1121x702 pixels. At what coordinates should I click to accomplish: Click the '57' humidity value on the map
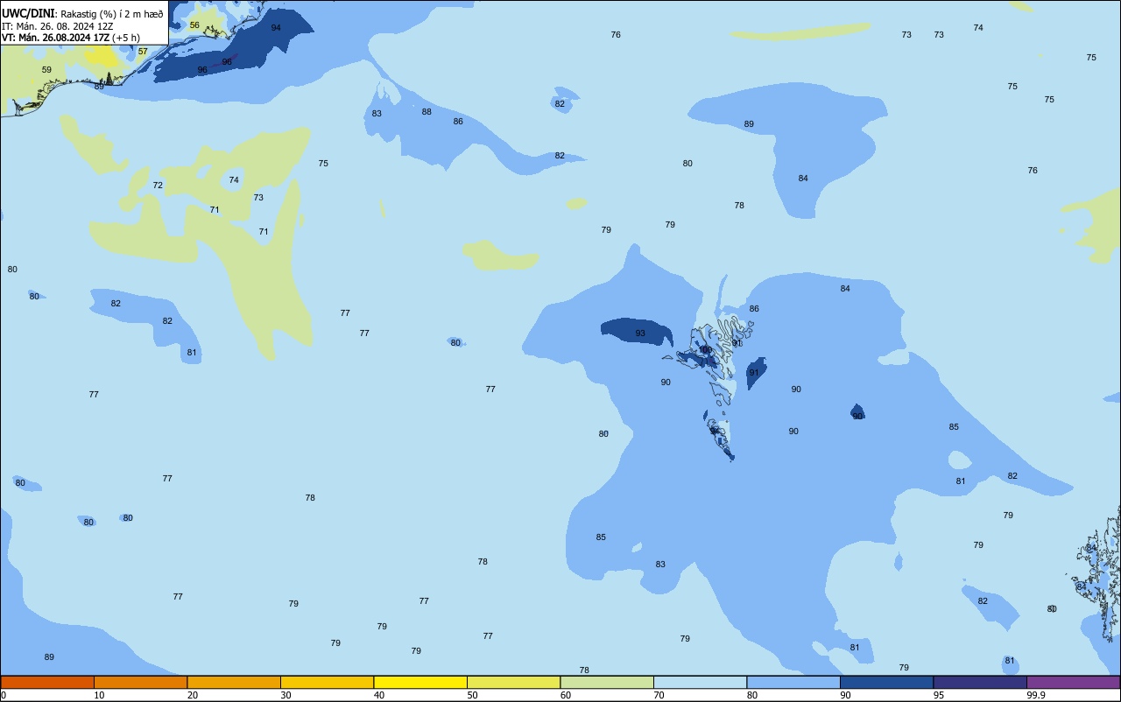(143, 52)
